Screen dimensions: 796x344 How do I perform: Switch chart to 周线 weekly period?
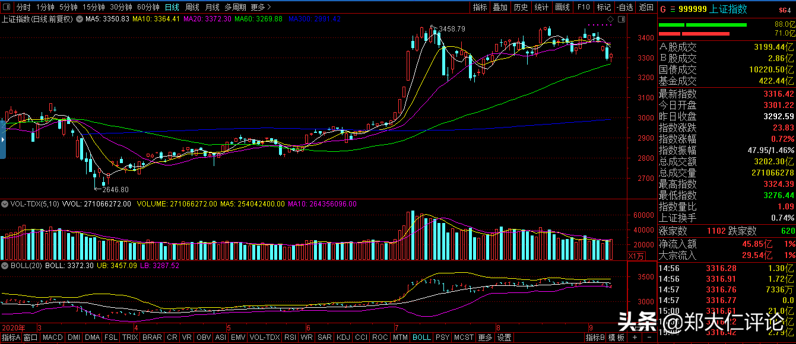click(x=192, y=7)
